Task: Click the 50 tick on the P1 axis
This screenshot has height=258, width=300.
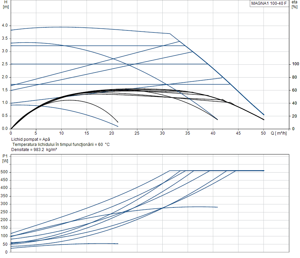Action: [x=5, y=244]
